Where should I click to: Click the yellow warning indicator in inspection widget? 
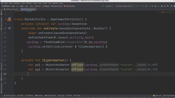point(164,12)
